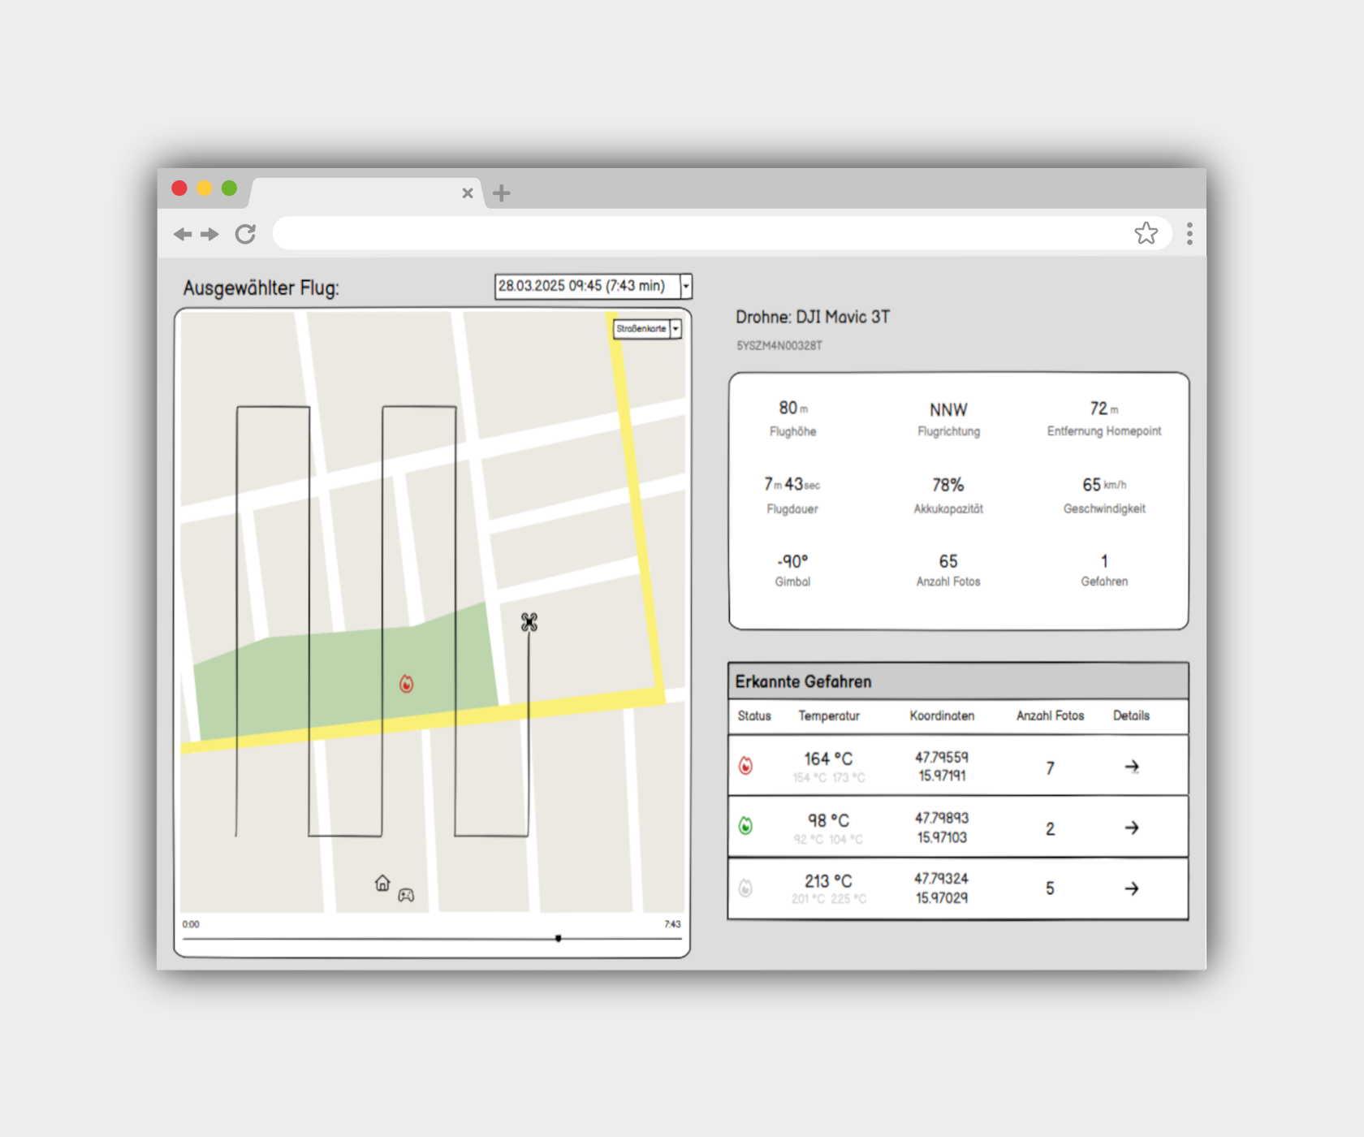Click the grey fire status icon for 213 °C

[745, 888]
